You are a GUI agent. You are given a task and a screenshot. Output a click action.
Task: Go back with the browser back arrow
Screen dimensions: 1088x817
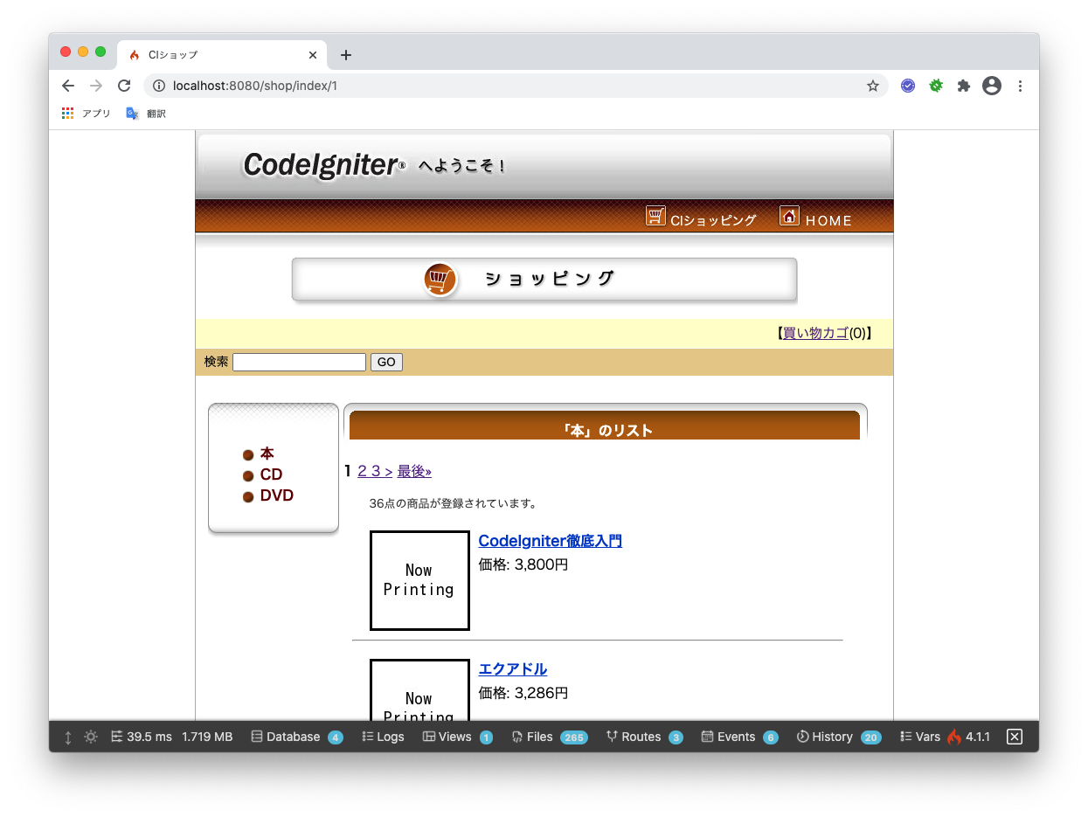68,86
